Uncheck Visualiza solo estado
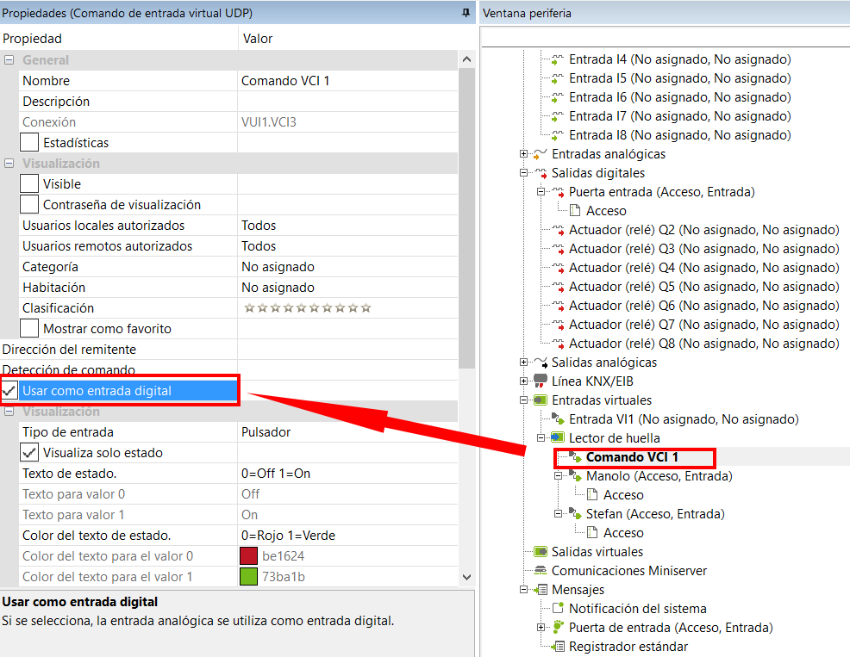This screenshot has width=850, height=657. coord(30,452)
